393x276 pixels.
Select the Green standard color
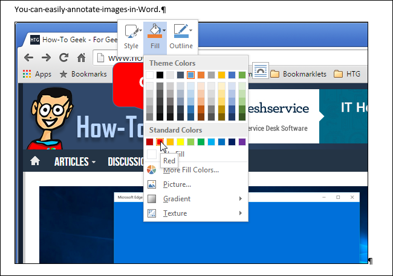click(x=201, y=142)
